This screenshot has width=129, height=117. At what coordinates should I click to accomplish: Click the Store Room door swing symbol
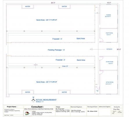coord(101,58)
